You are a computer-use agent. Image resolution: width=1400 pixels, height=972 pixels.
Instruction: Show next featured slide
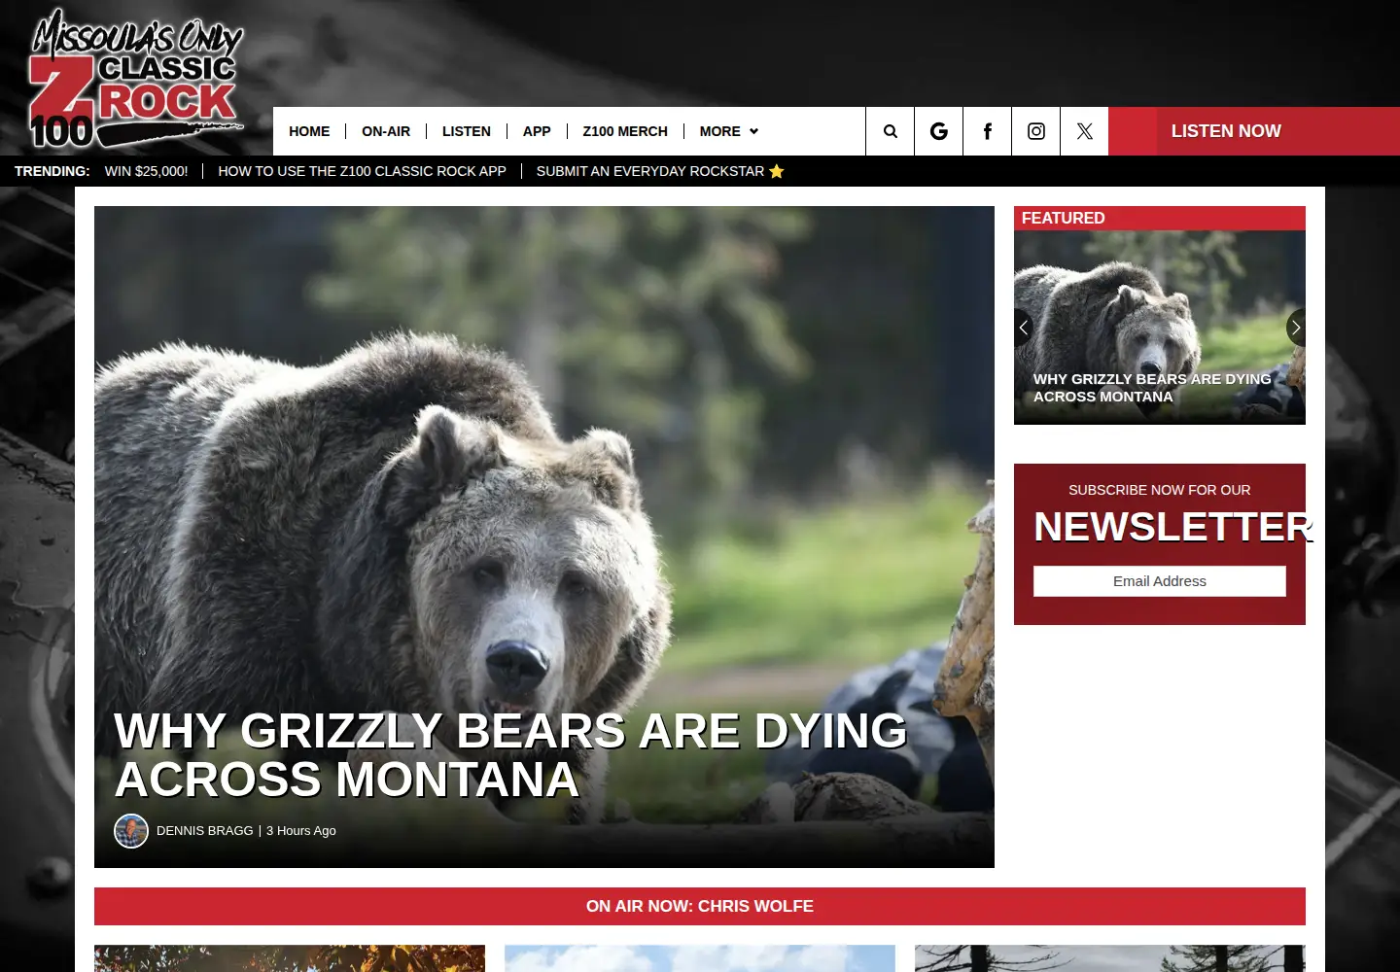(x=1296, y=328)
